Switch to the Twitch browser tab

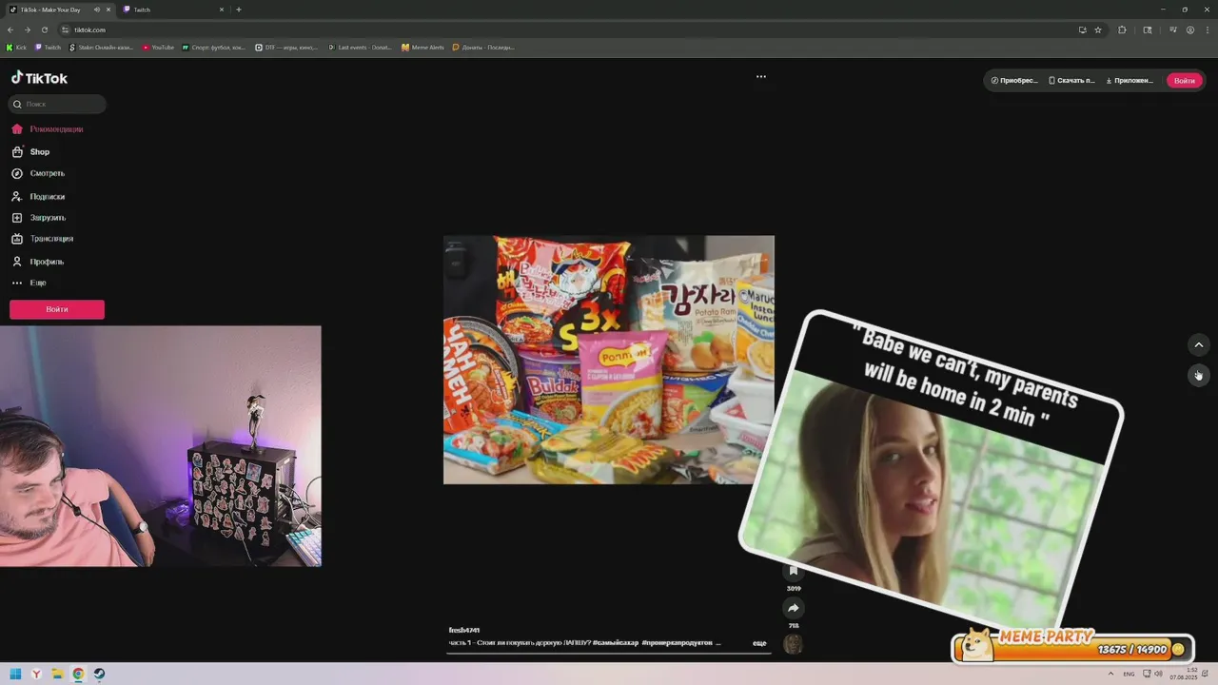[x=171, y=10]
